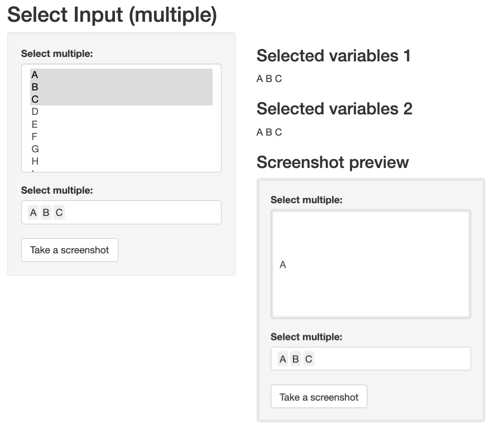This screenshot has width=491, height=428.
Task: Click the A tag in the left panel's tag input
Action: [x=33, y=213]
